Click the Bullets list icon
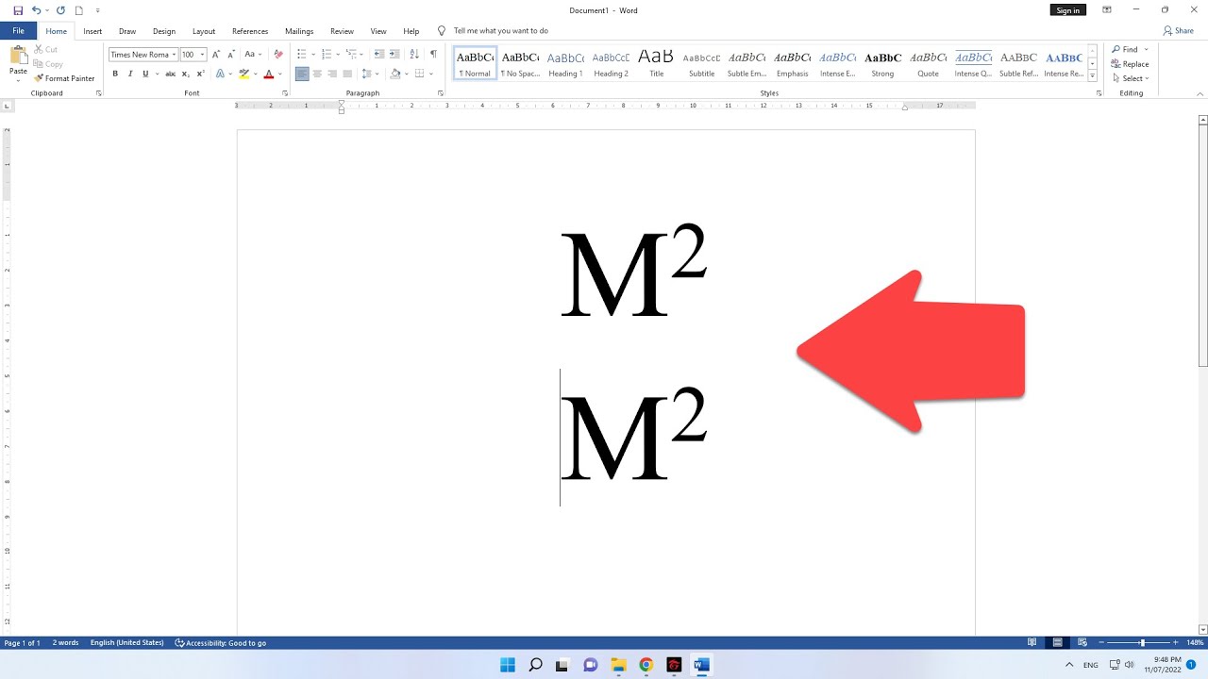The image size is (1208, 679). (x=302, y=55)
